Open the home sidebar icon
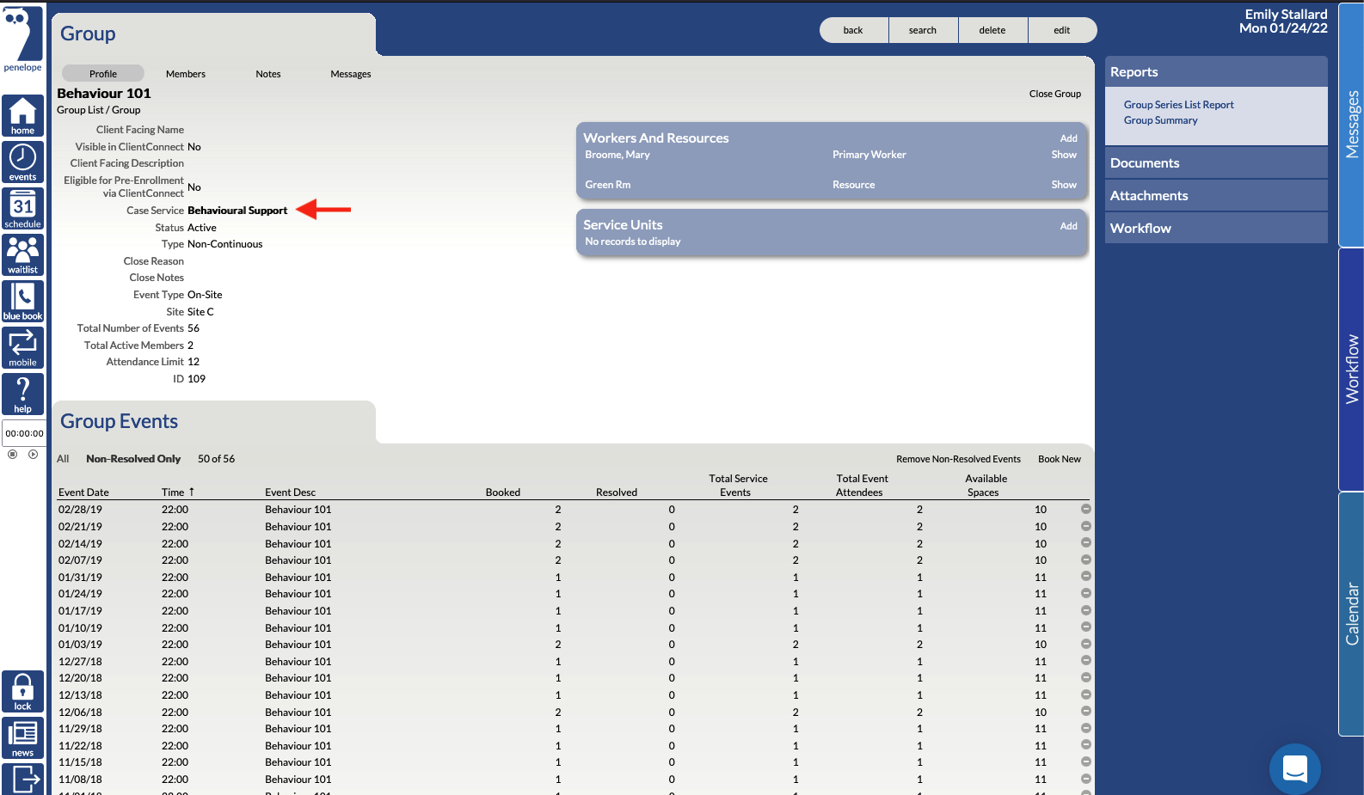Viewport: 1364px width, 795px height. click(22, 116)
